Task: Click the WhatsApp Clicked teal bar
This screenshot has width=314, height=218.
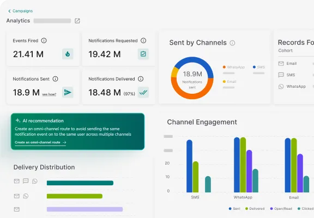Action: click(255, 181)
